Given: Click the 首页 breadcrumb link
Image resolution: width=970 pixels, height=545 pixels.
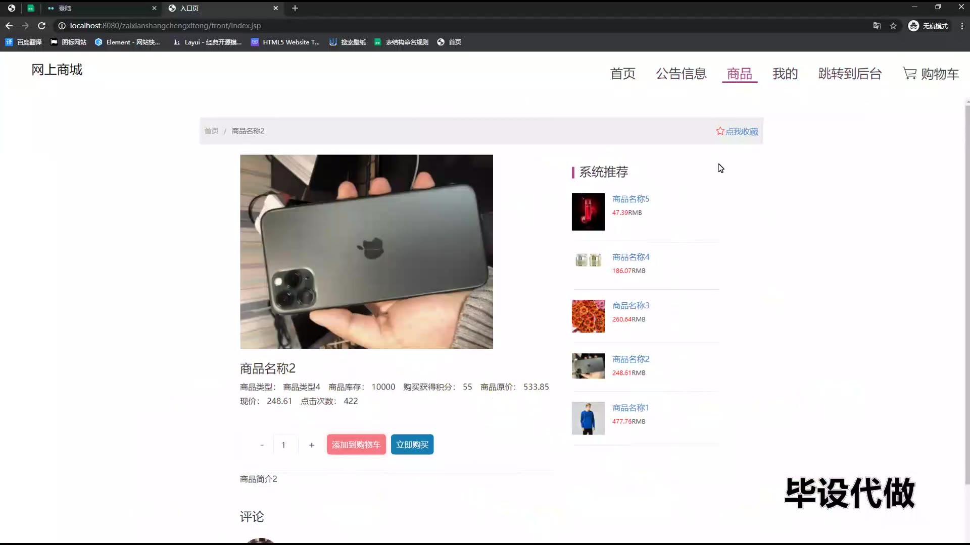Looking at the screenshot, I should (211, 131).
